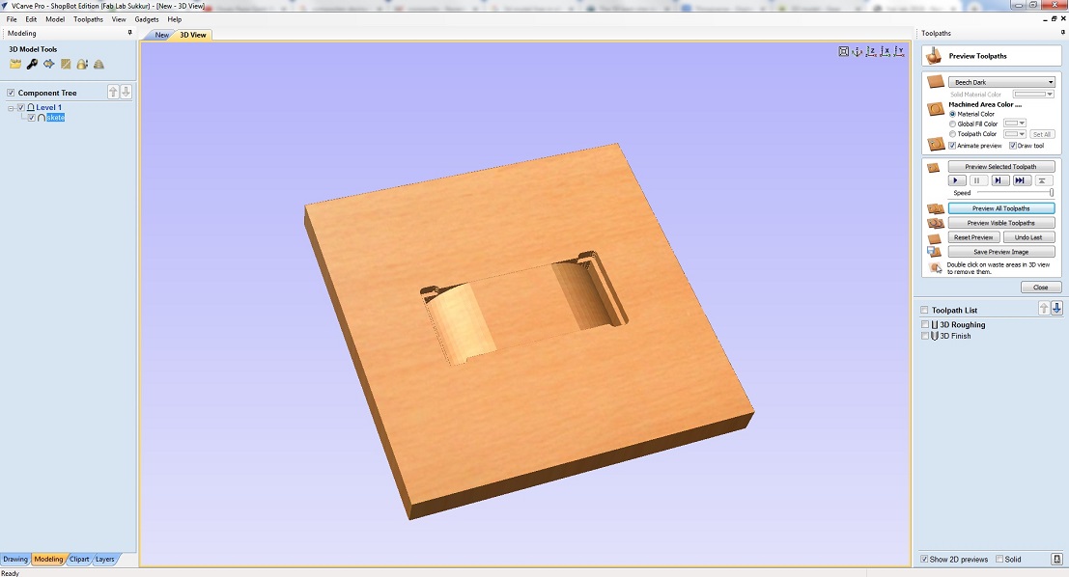This screenshot has width=1069, height=577.
Task: Switch to the Clipart tab
Action: (79, 560)
